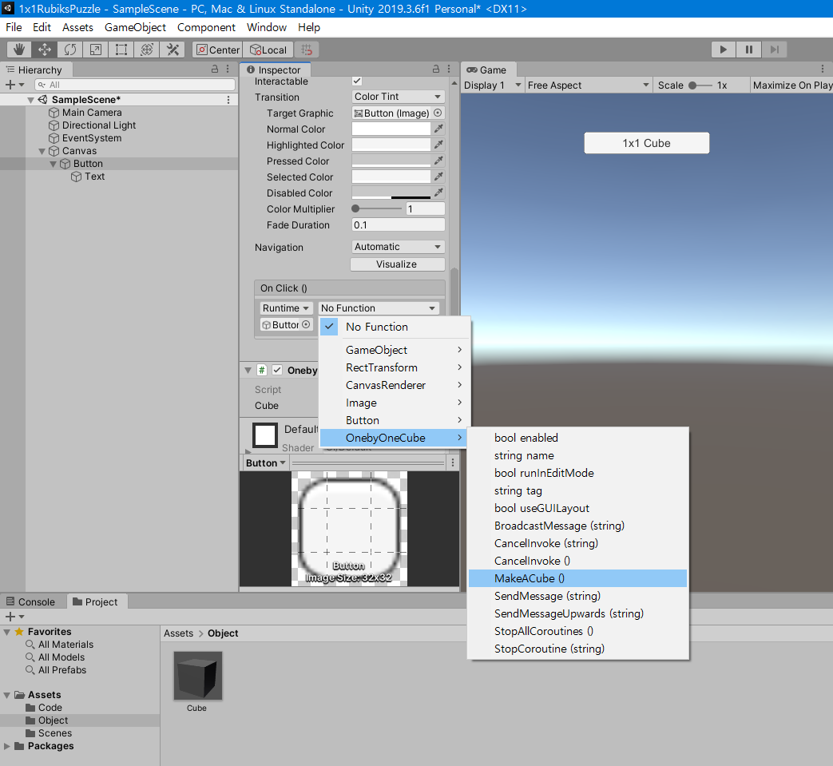
Task: Use eyedropper for Normal Color
Action: [x=438, y=129]
